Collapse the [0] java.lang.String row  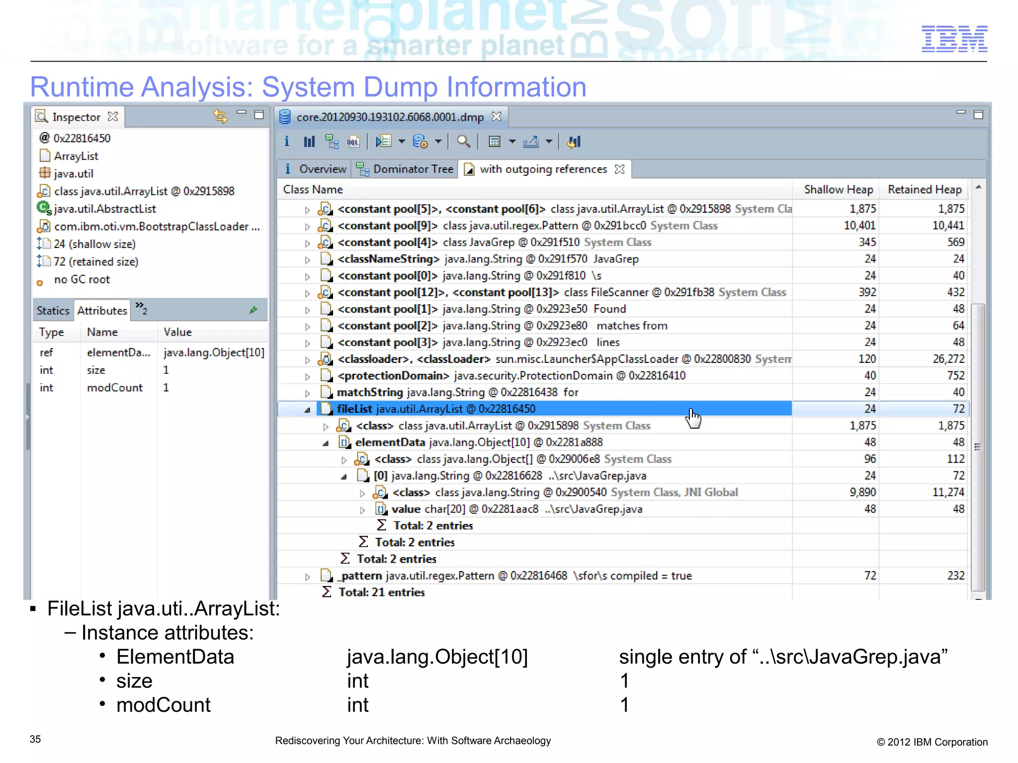[x=344, y=476]
